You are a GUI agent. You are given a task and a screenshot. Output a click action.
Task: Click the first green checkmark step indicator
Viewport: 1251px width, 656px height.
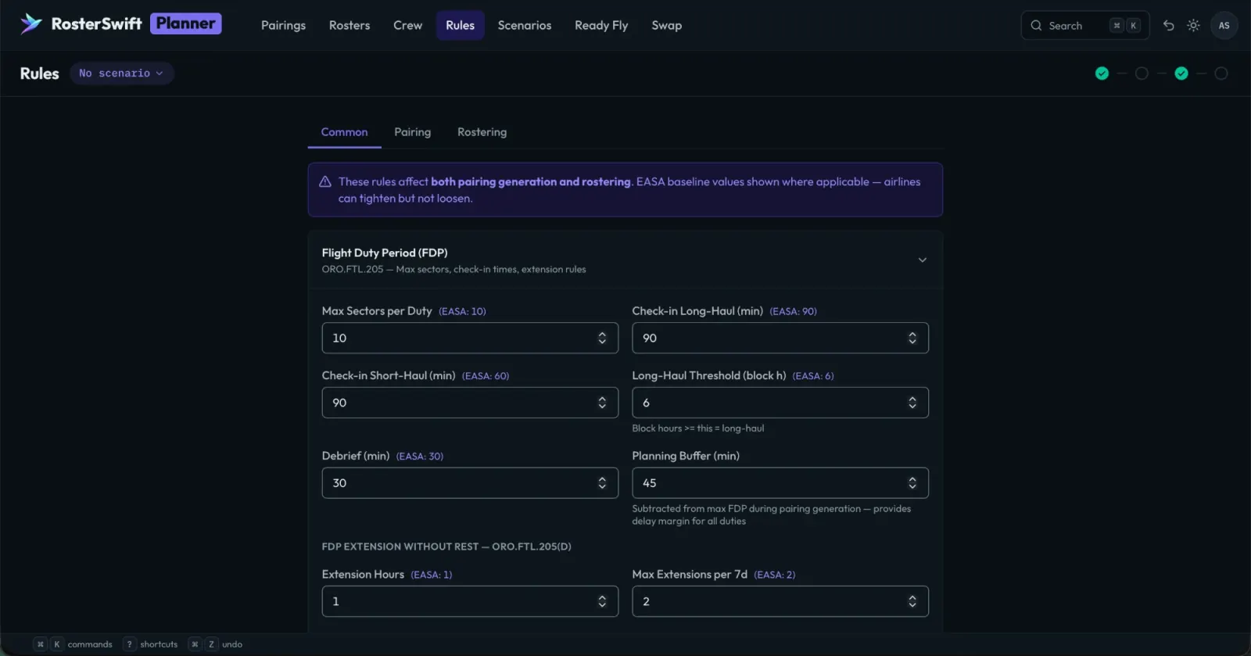1102,73
